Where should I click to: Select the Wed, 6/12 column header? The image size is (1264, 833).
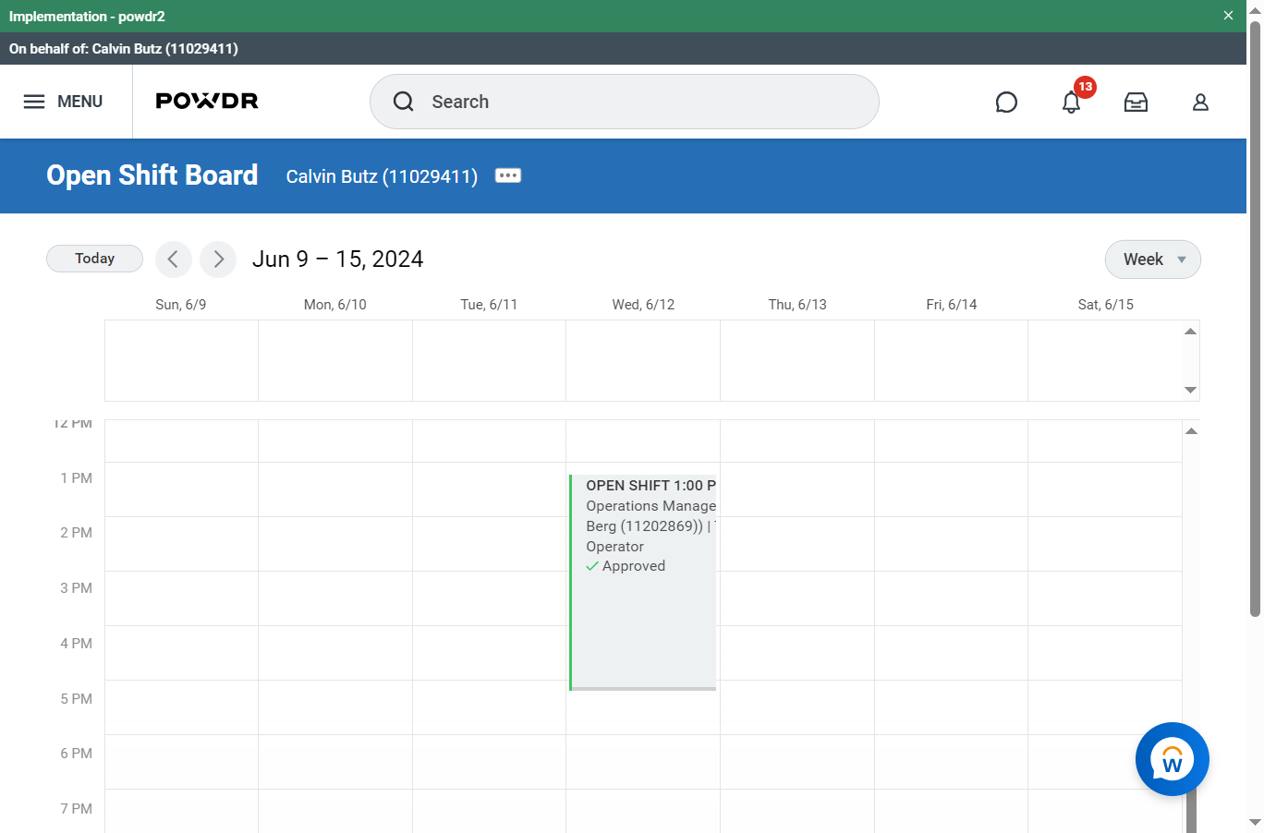tap(643, 305)
